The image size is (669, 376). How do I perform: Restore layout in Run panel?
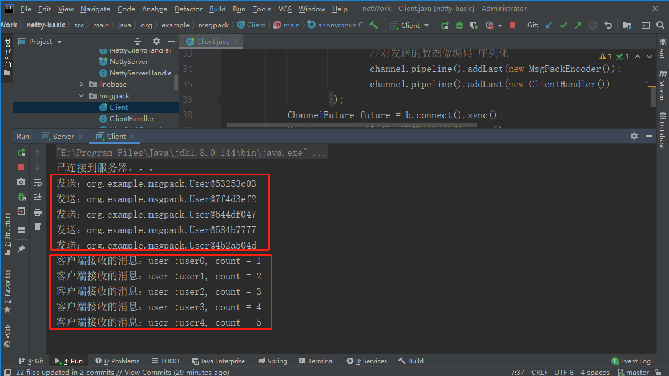[x=21, y=230]
